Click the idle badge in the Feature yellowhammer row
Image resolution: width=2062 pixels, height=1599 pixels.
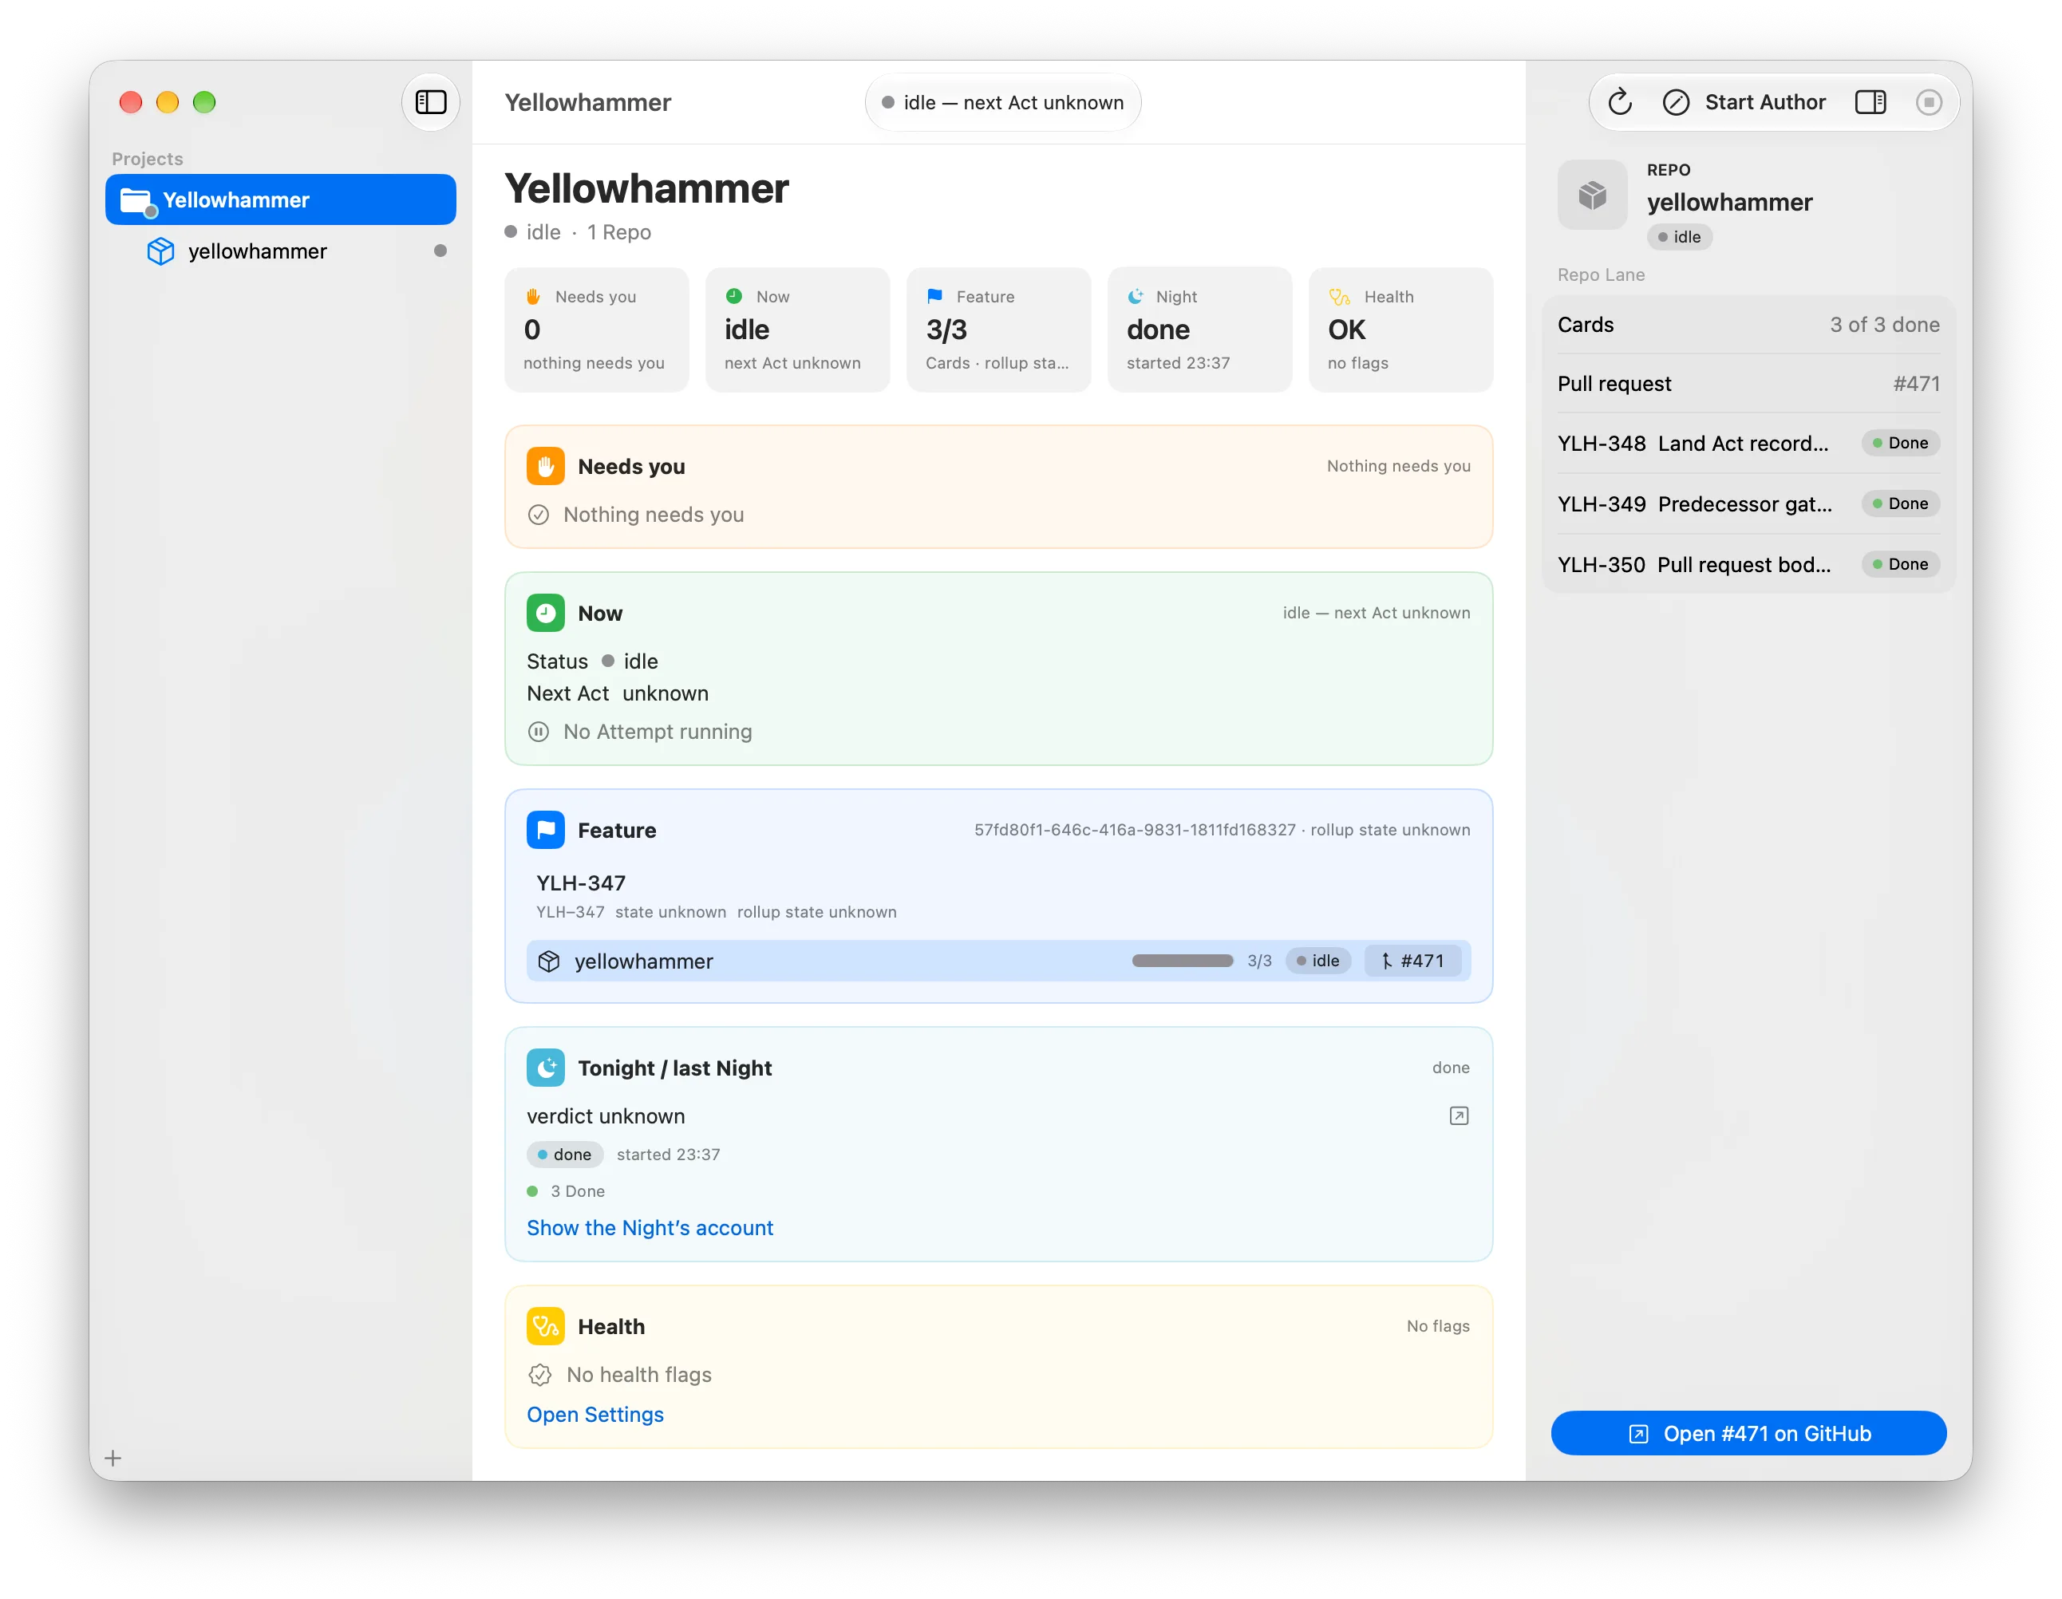[1318, 961]
